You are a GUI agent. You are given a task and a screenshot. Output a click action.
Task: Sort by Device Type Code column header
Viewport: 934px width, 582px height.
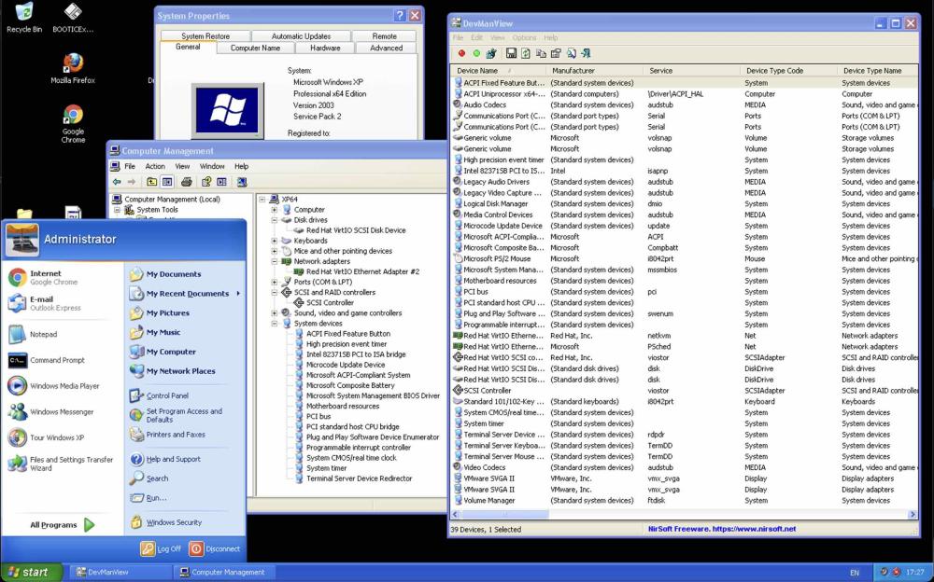point(790,70)
